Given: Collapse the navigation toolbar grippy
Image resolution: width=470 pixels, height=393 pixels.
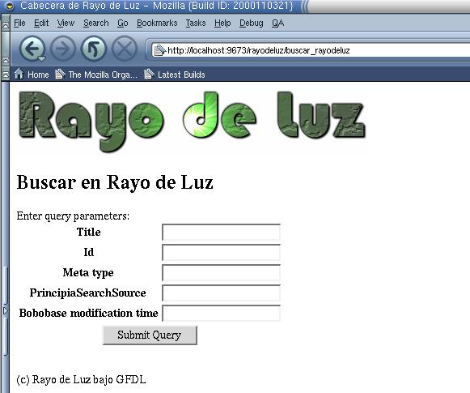Looking at the screenshot, I should [x=6, y=49].
